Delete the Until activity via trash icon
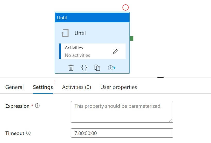211x143 pixels. (x=71, y=68)
